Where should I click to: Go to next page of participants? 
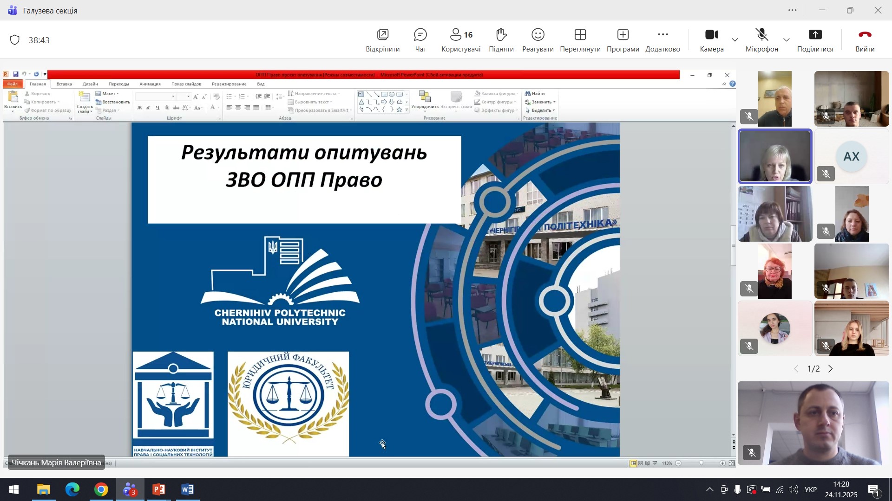[x=831, y=369]
